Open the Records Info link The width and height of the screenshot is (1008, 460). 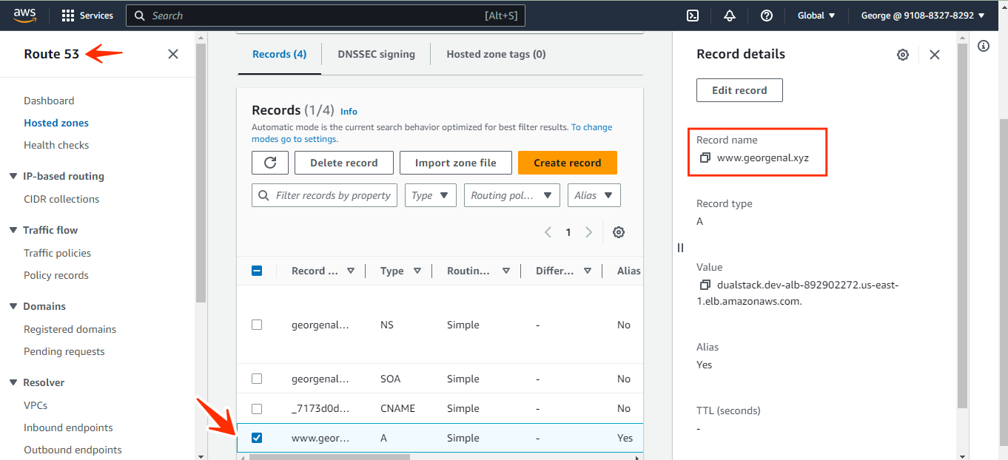point(349,112)
